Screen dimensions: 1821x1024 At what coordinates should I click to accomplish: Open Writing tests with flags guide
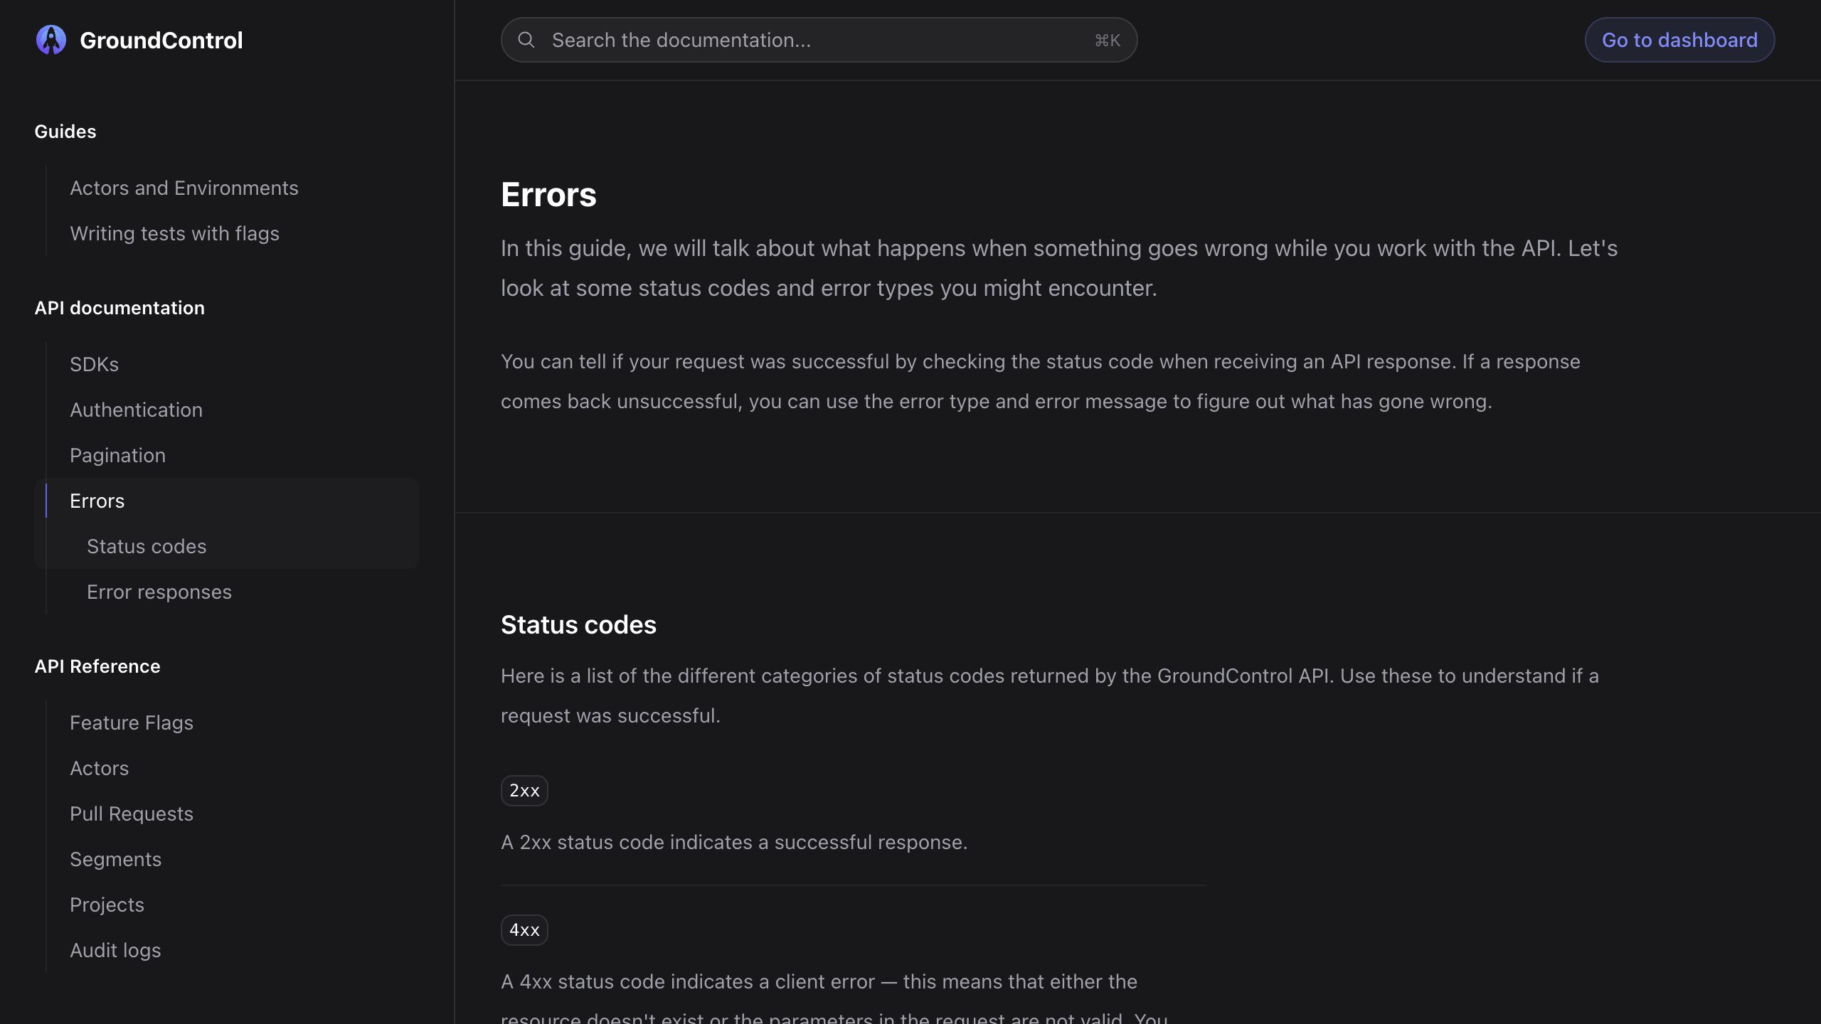pos(174,233)
